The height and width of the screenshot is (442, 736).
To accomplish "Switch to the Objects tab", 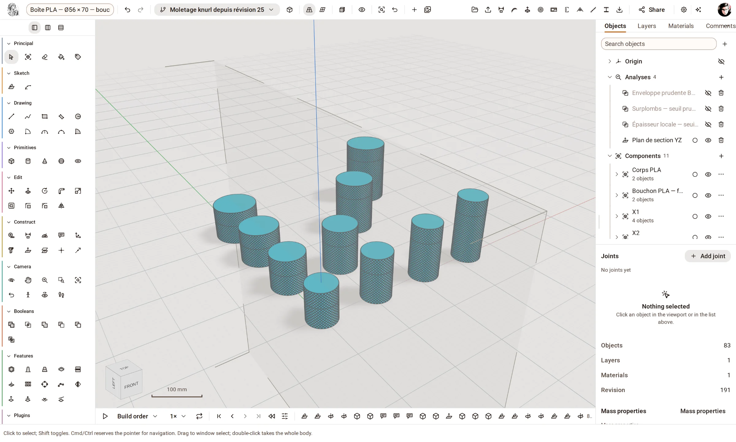I will 615,26.
